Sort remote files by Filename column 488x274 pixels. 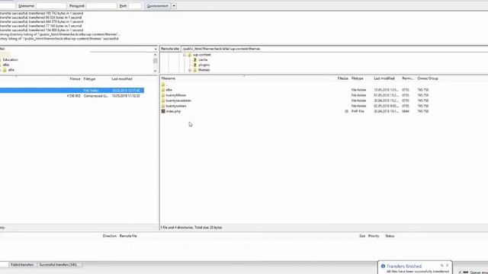[x=169, y=78]
